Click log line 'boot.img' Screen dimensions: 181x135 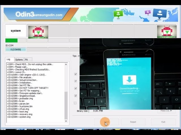pos(18,112)
